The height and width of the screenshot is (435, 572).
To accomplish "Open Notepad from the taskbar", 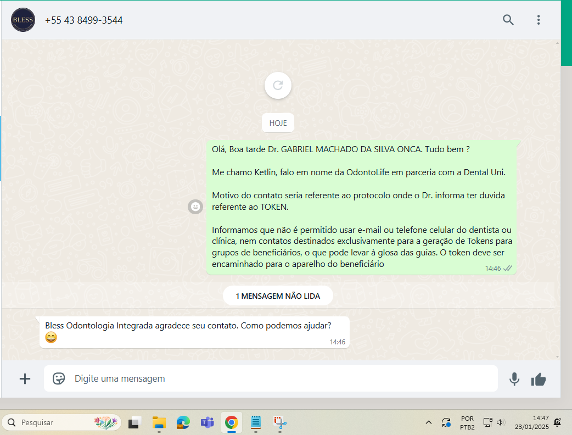I will (256, 422).
